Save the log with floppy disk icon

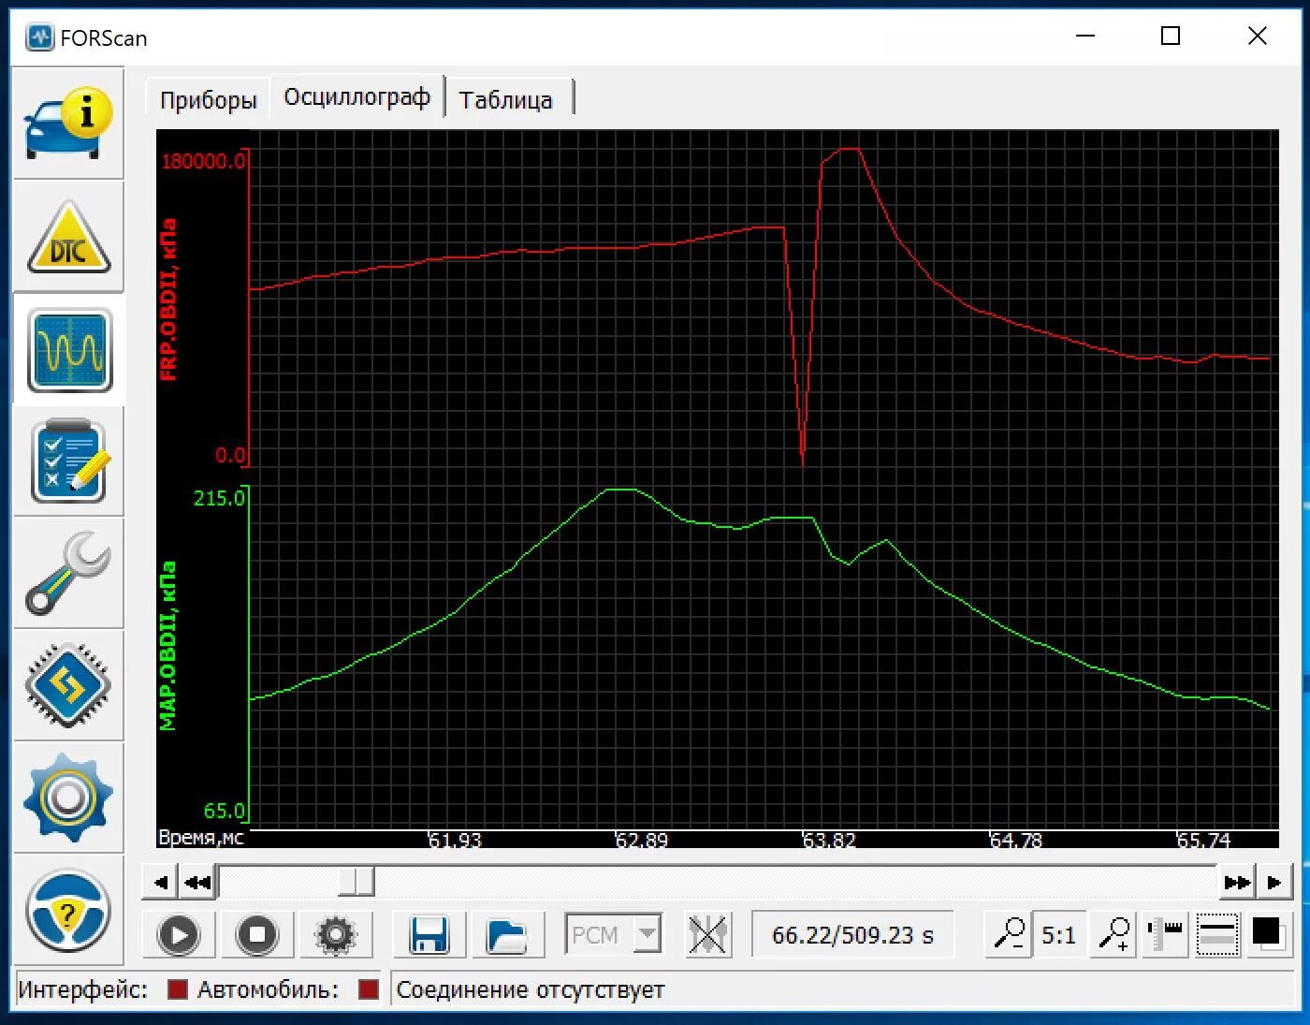coord(429,934)
